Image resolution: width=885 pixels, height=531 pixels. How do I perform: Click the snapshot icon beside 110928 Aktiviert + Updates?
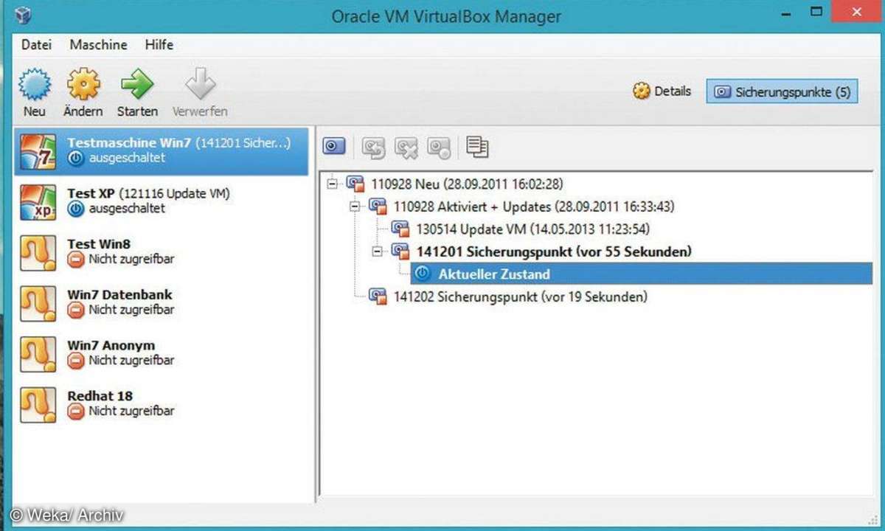[x=378, y=206]
